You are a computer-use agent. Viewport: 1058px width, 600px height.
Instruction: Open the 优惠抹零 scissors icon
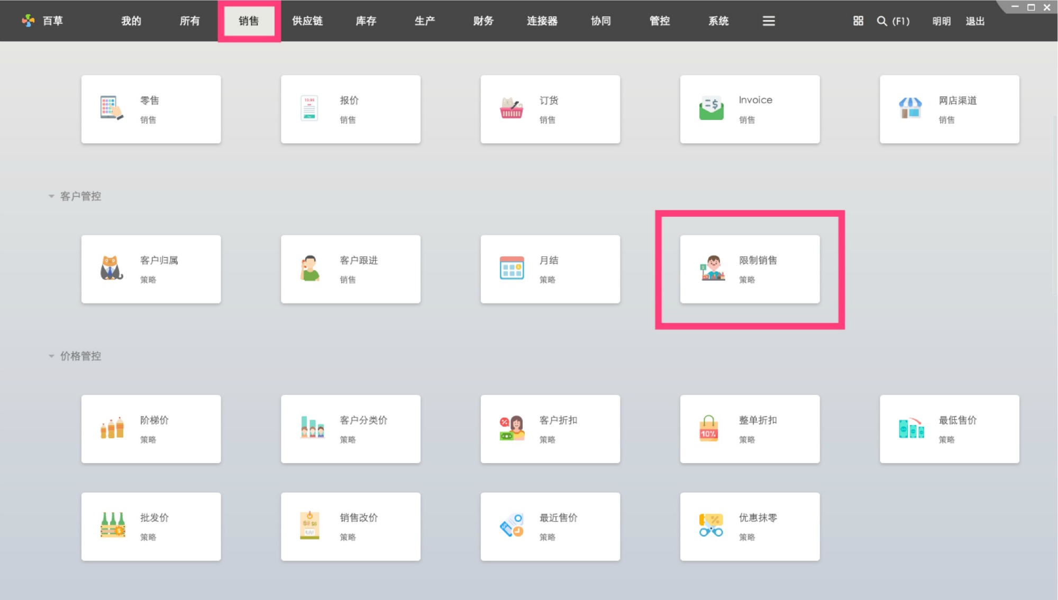click(709, 526)
